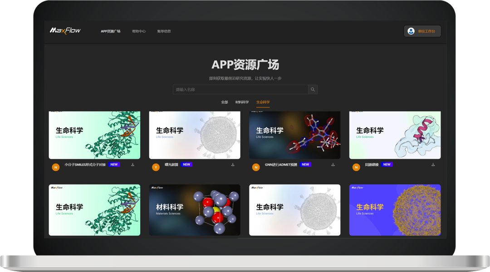Open the blue 生命科学 card at bottom right
Image resolution: width=490 pixels, height=272 pixels.
[395, 209]
